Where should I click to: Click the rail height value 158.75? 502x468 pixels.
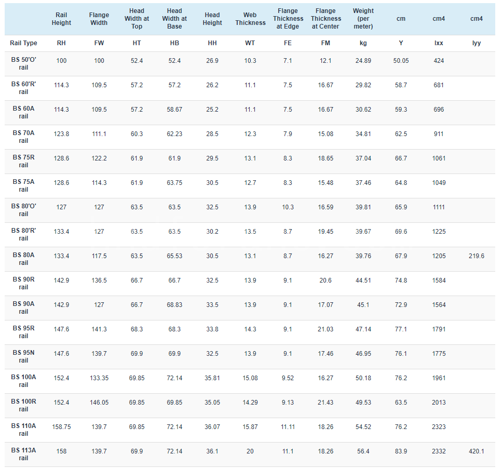[x=61, y=426]
